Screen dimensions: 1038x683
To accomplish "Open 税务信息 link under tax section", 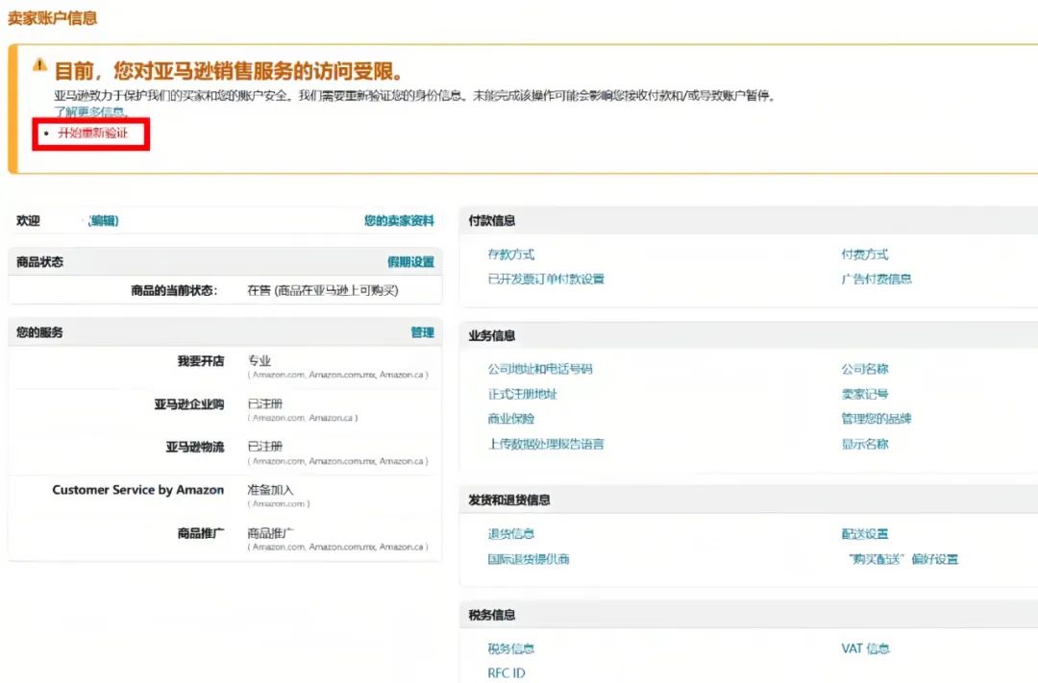I will [x=511, y=648].
